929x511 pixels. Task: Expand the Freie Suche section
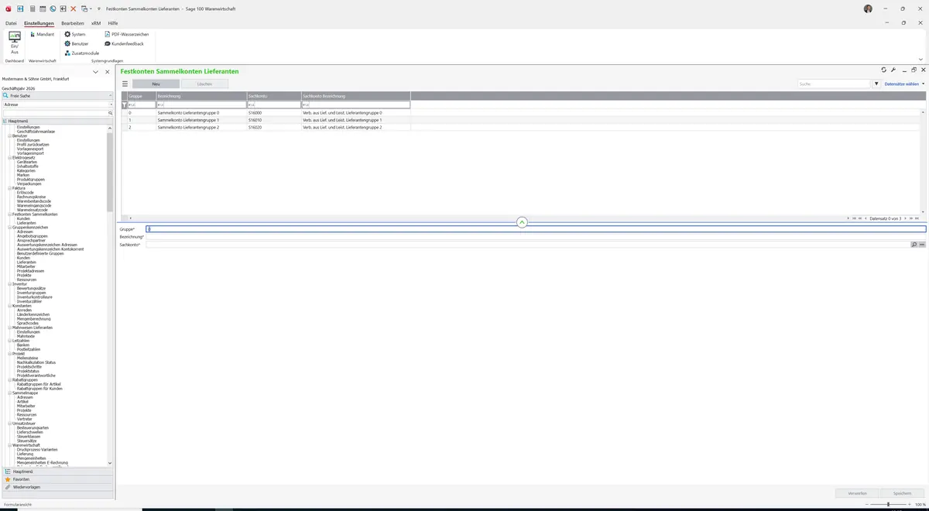58,95
